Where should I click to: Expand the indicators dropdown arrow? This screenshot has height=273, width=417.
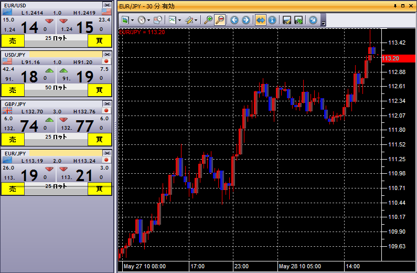tap(179, 20)
